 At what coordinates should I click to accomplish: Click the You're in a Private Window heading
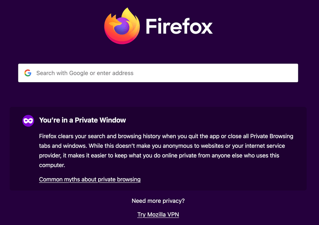(82, 120)
